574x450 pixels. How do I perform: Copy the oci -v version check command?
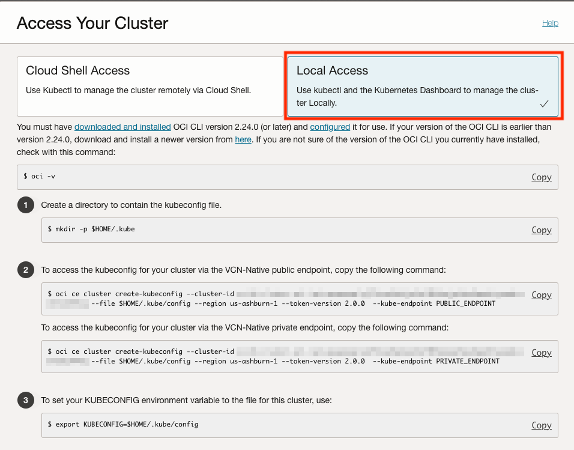coord(541,177)
